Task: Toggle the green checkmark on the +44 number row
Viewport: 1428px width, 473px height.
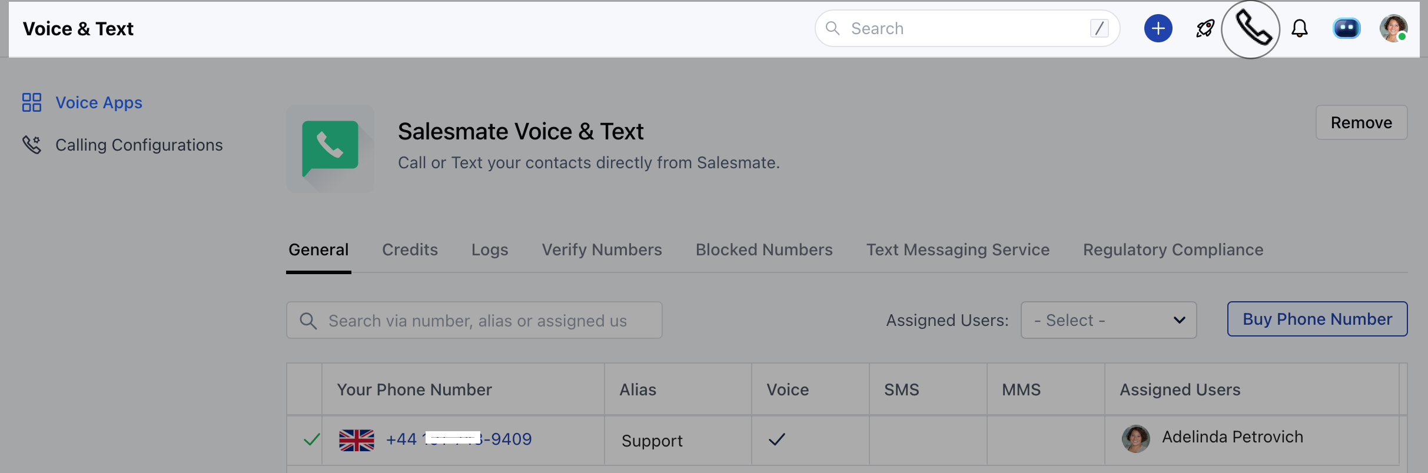Action: tap(311, 439)
